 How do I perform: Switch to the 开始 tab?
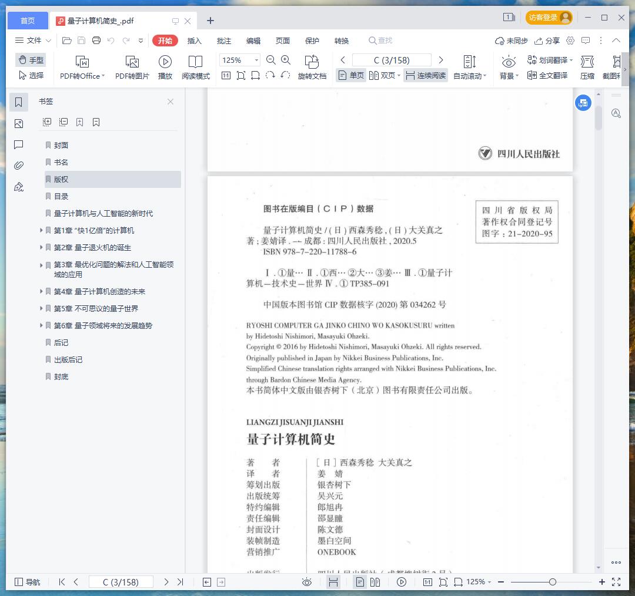tap(165, 41)
